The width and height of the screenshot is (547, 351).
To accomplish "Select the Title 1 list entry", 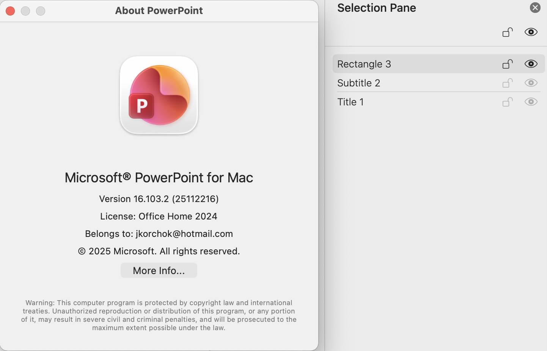I will point(439,102).
